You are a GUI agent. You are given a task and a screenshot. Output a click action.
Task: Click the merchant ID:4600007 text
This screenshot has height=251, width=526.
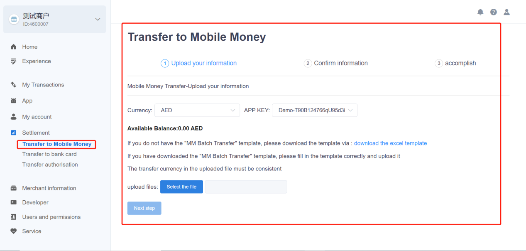click(x=36, y=24)
